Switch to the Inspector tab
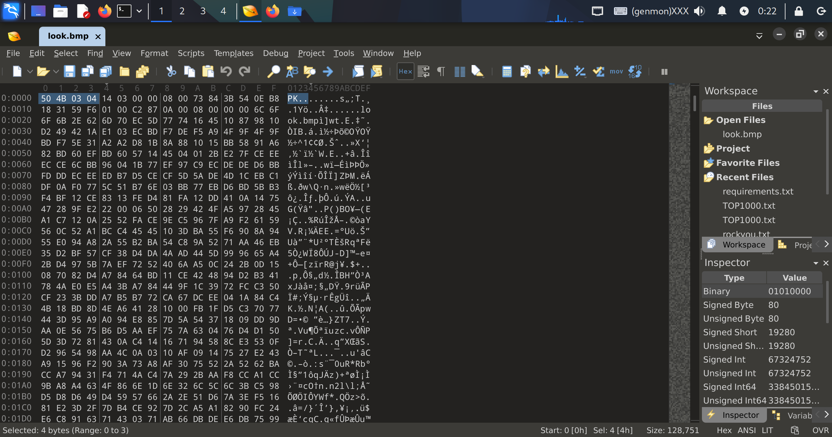Viewport: 832px width, 437px height. (x=740, y=415)
